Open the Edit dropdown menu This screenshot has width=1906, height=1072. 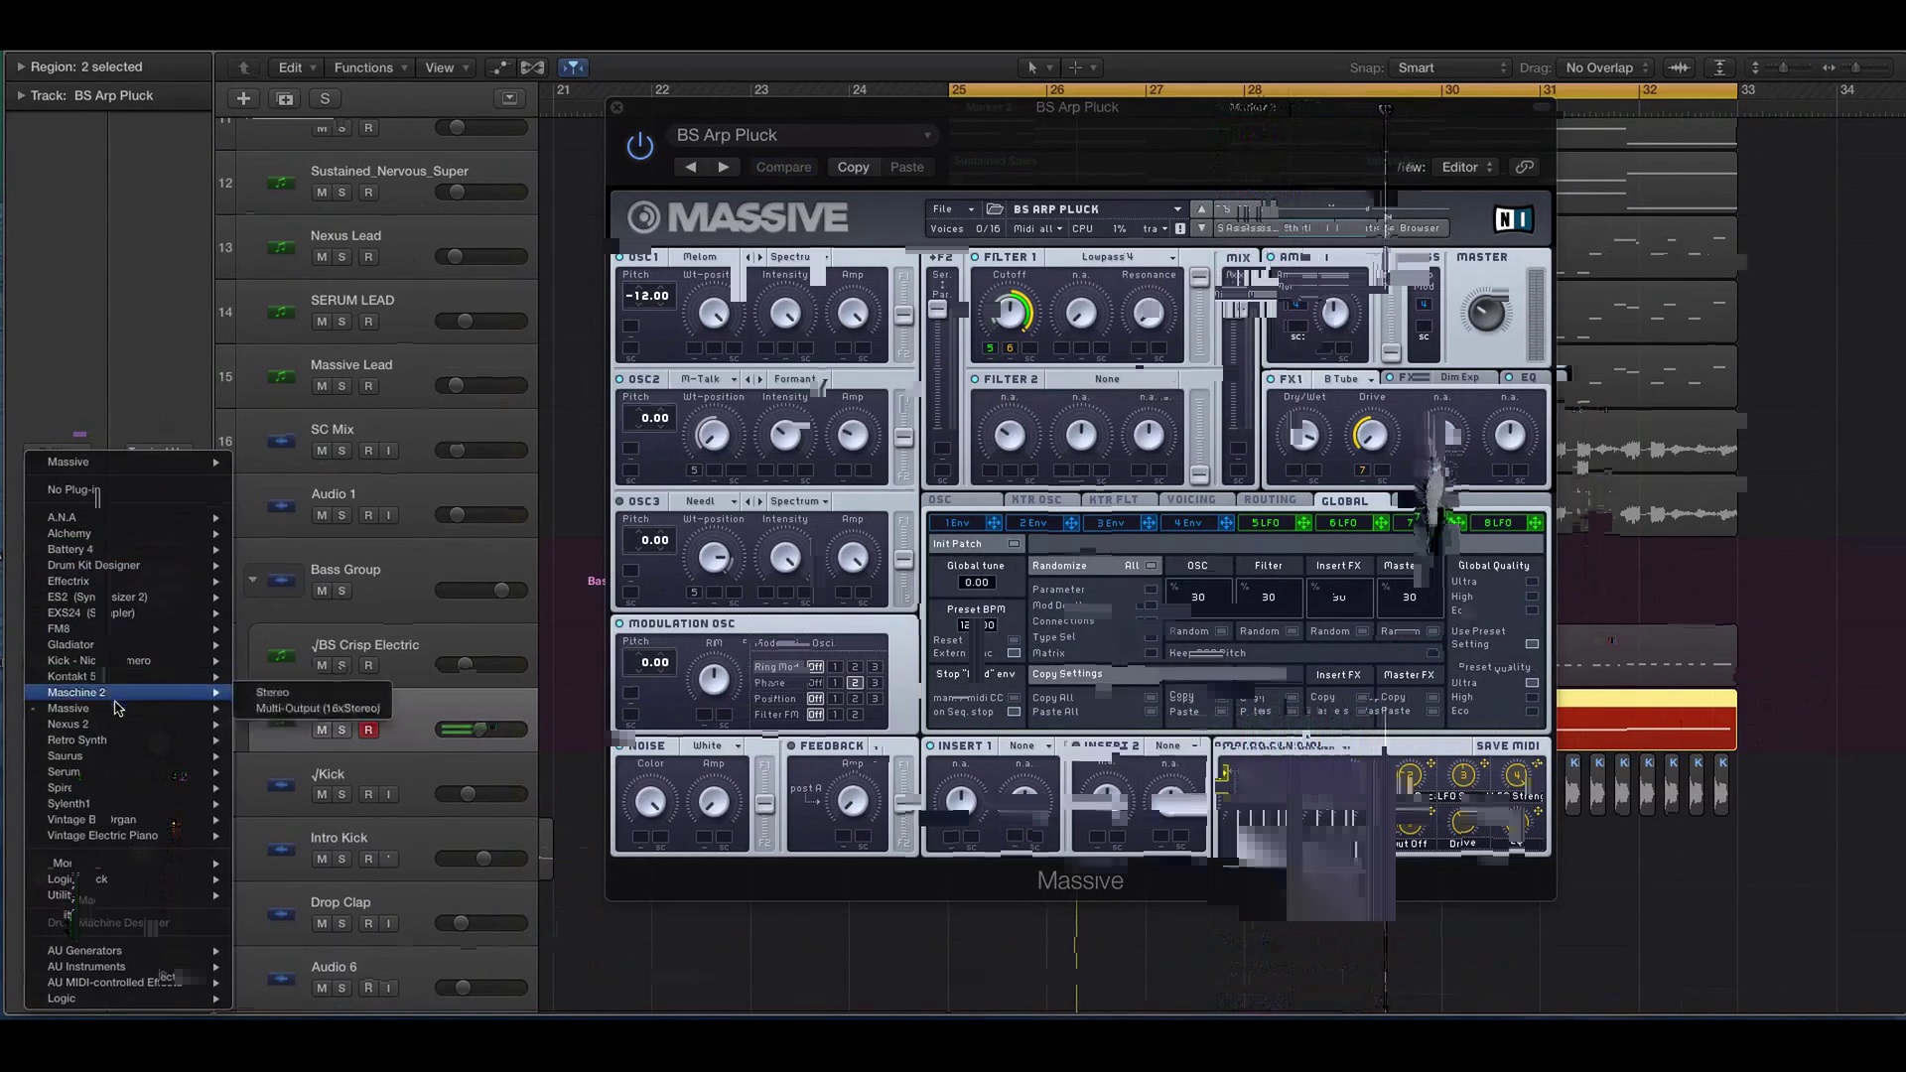pos(297,67)
